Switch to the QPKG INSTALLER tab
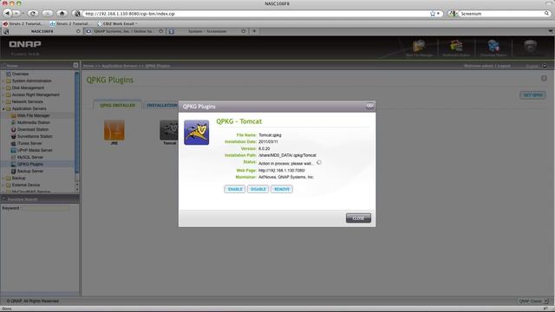Viewport: 555px width, 312px height. click(117, 106)
